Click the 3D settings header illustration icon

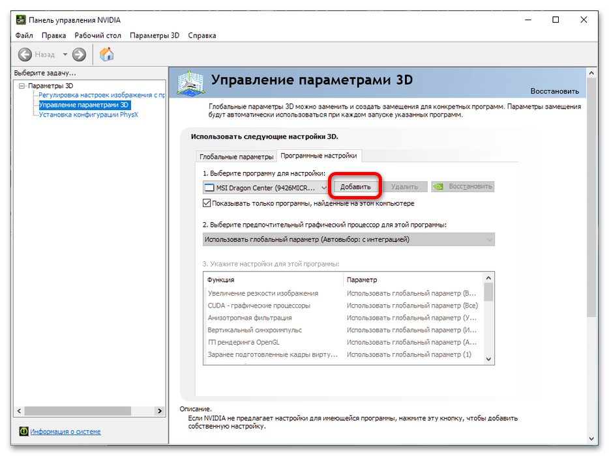(x=192, y=83)
